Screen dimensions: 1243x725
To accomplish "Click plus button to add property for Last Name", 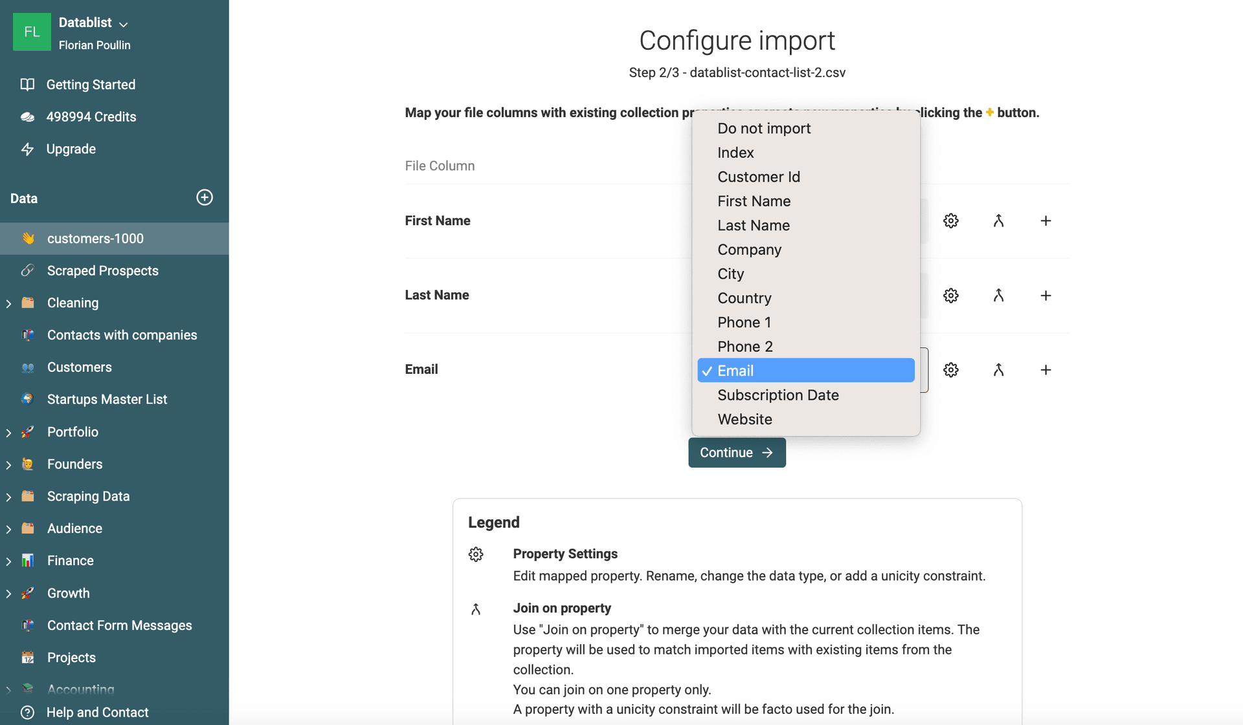I will [1046, 295].
